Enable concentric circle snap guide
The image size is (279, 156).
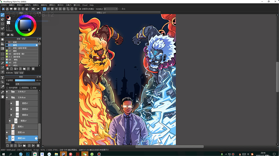click(x=64, y=9)
